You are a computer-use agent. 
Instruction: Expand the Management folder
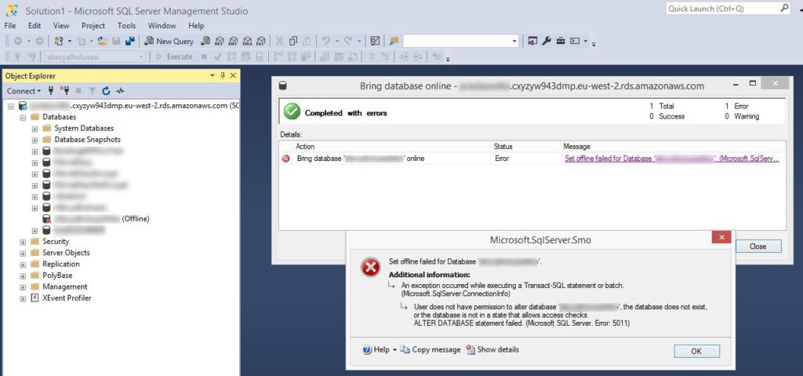pyautogui.click(x=23, y=287)
